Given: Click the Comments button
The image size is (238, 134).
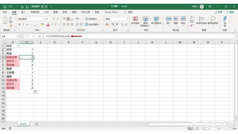Looking at the screenshot, I should click(231, 12).
